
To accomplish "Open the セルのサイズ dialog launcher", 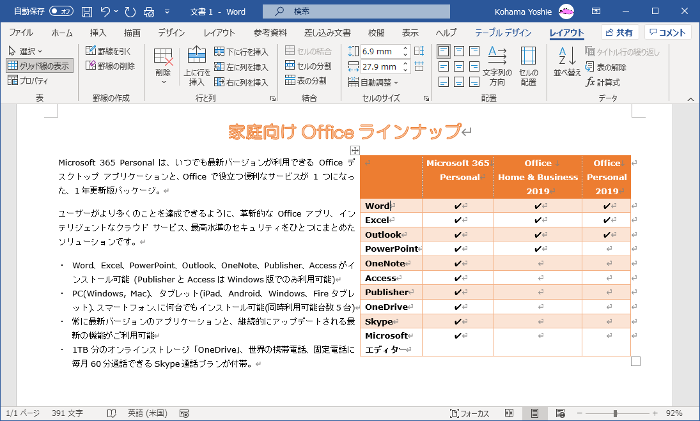I will tap(426, 98).
